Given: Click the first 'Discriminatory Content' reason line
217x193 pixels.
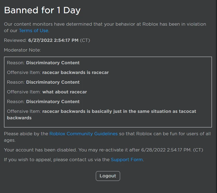Looking at the screenshot, I should [x=53, y=63].
